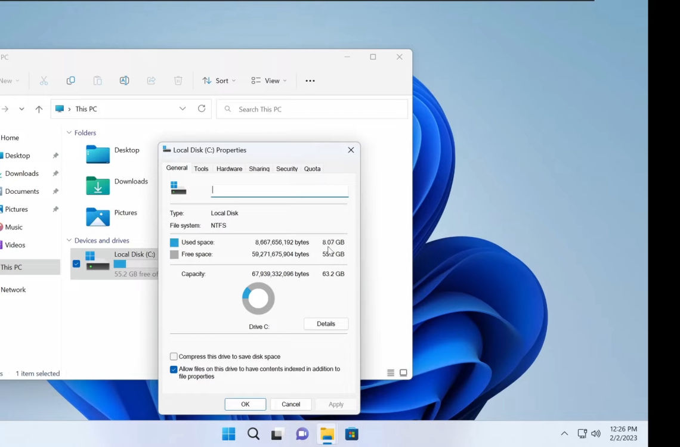Click the drive label text field
Viewport: 680px width, 447px height.
click(x=279, y=190)
